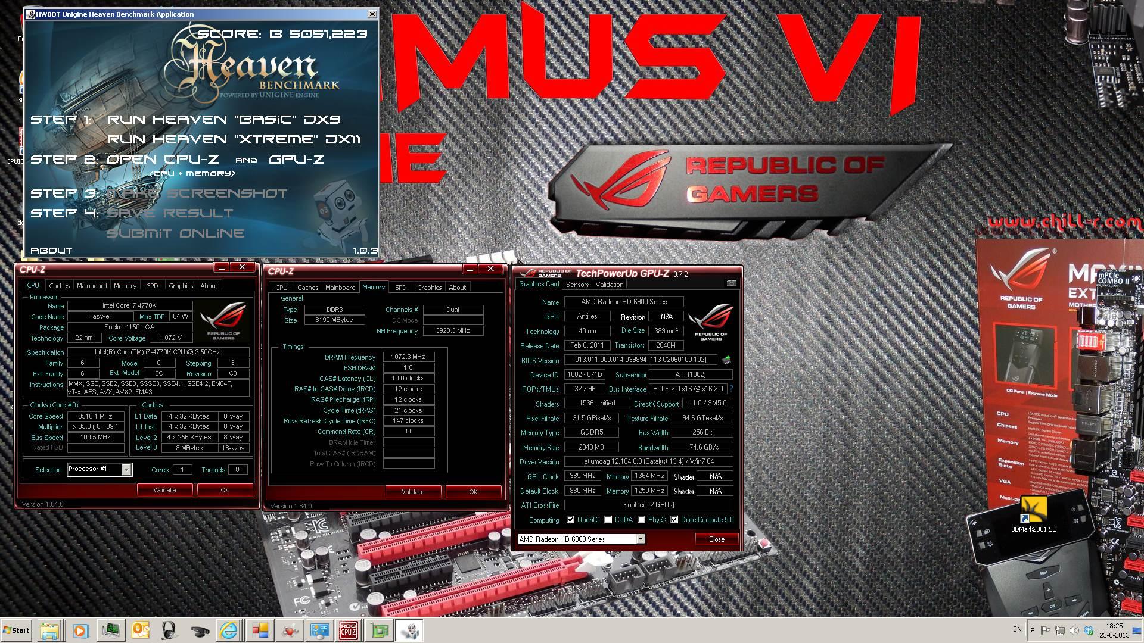The height and width of the screenshot is (643, 1144).
Task: Switch to Validation tab in GPU-Z
Action: coord(609,285)
